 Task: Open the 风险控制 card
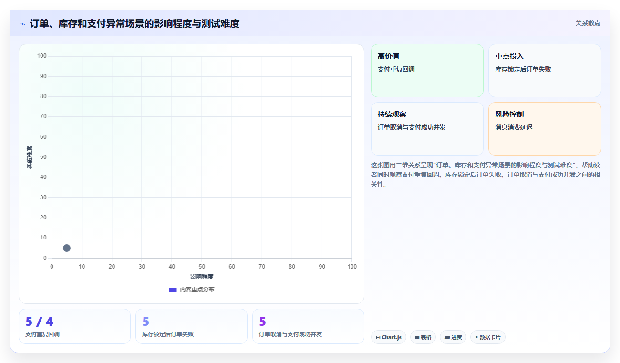pyautogui.click(x=545, y=129)
